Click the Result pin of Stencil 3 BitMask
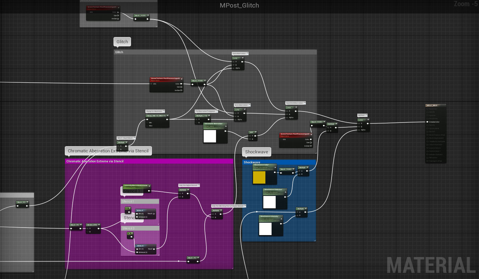 (x=154, y=249)
